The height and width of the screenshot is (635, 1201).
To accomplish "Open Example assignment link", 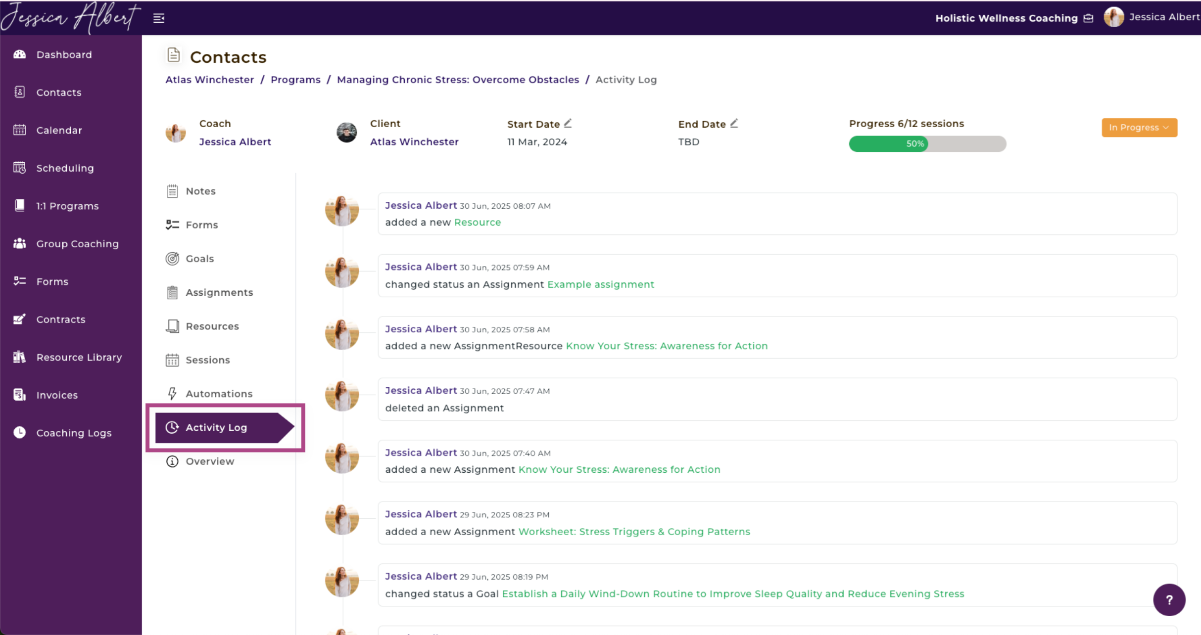I will (x=601, y=284).
